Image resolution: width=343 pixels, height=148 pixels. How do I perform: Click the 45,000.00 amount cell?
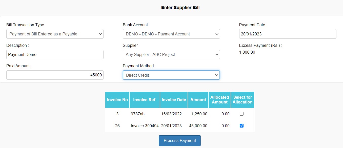tap(198, 126)
